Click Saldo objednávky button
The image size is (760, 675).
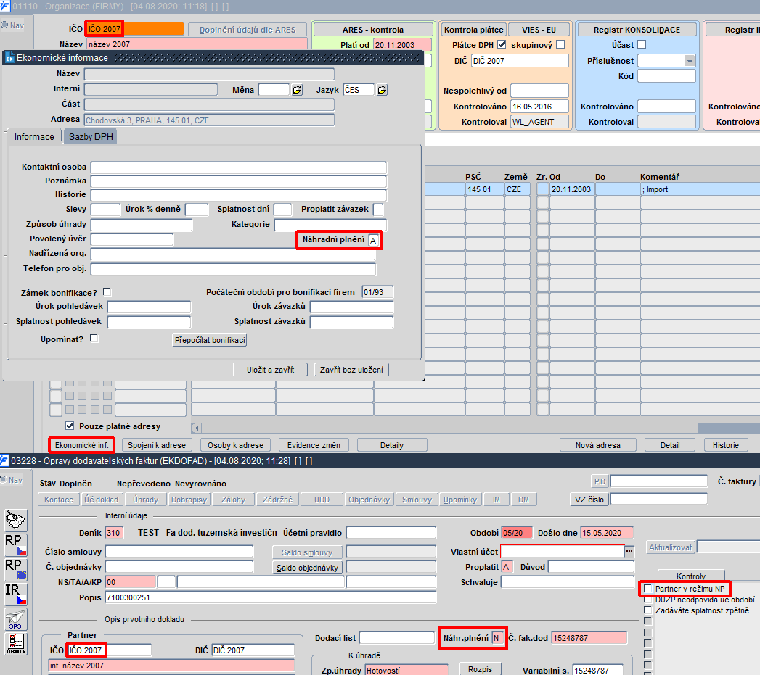tap(307, 568)
